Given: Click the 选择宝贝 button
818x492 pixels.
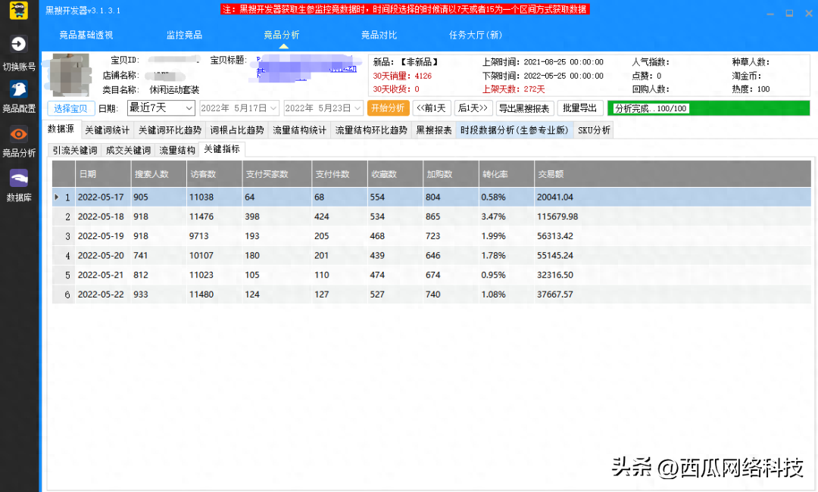Looking at the screenshot, I should pyautogui.click(x=70, y=108).
